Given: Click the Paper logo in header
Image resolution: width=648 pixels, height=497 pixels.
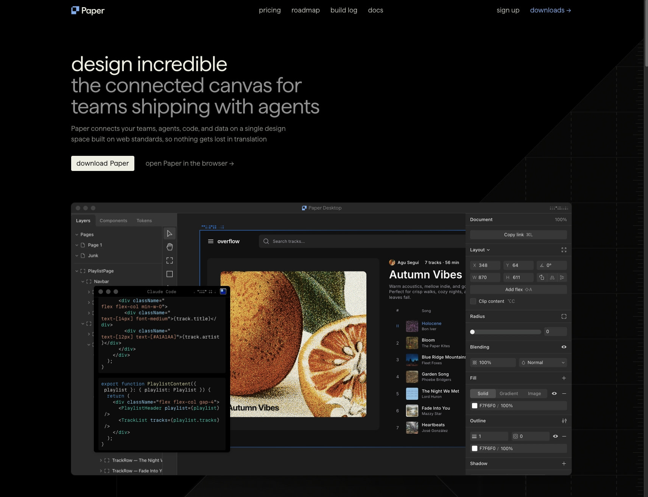Looking at the screenshot, I should pos(88,10).
